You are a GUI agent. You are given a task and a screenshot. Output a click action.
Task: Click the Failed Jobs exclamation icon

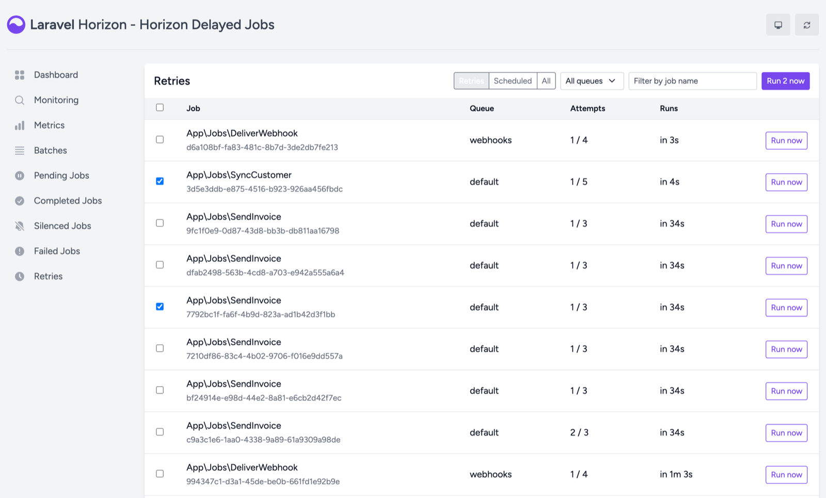(x=20, y=251)
